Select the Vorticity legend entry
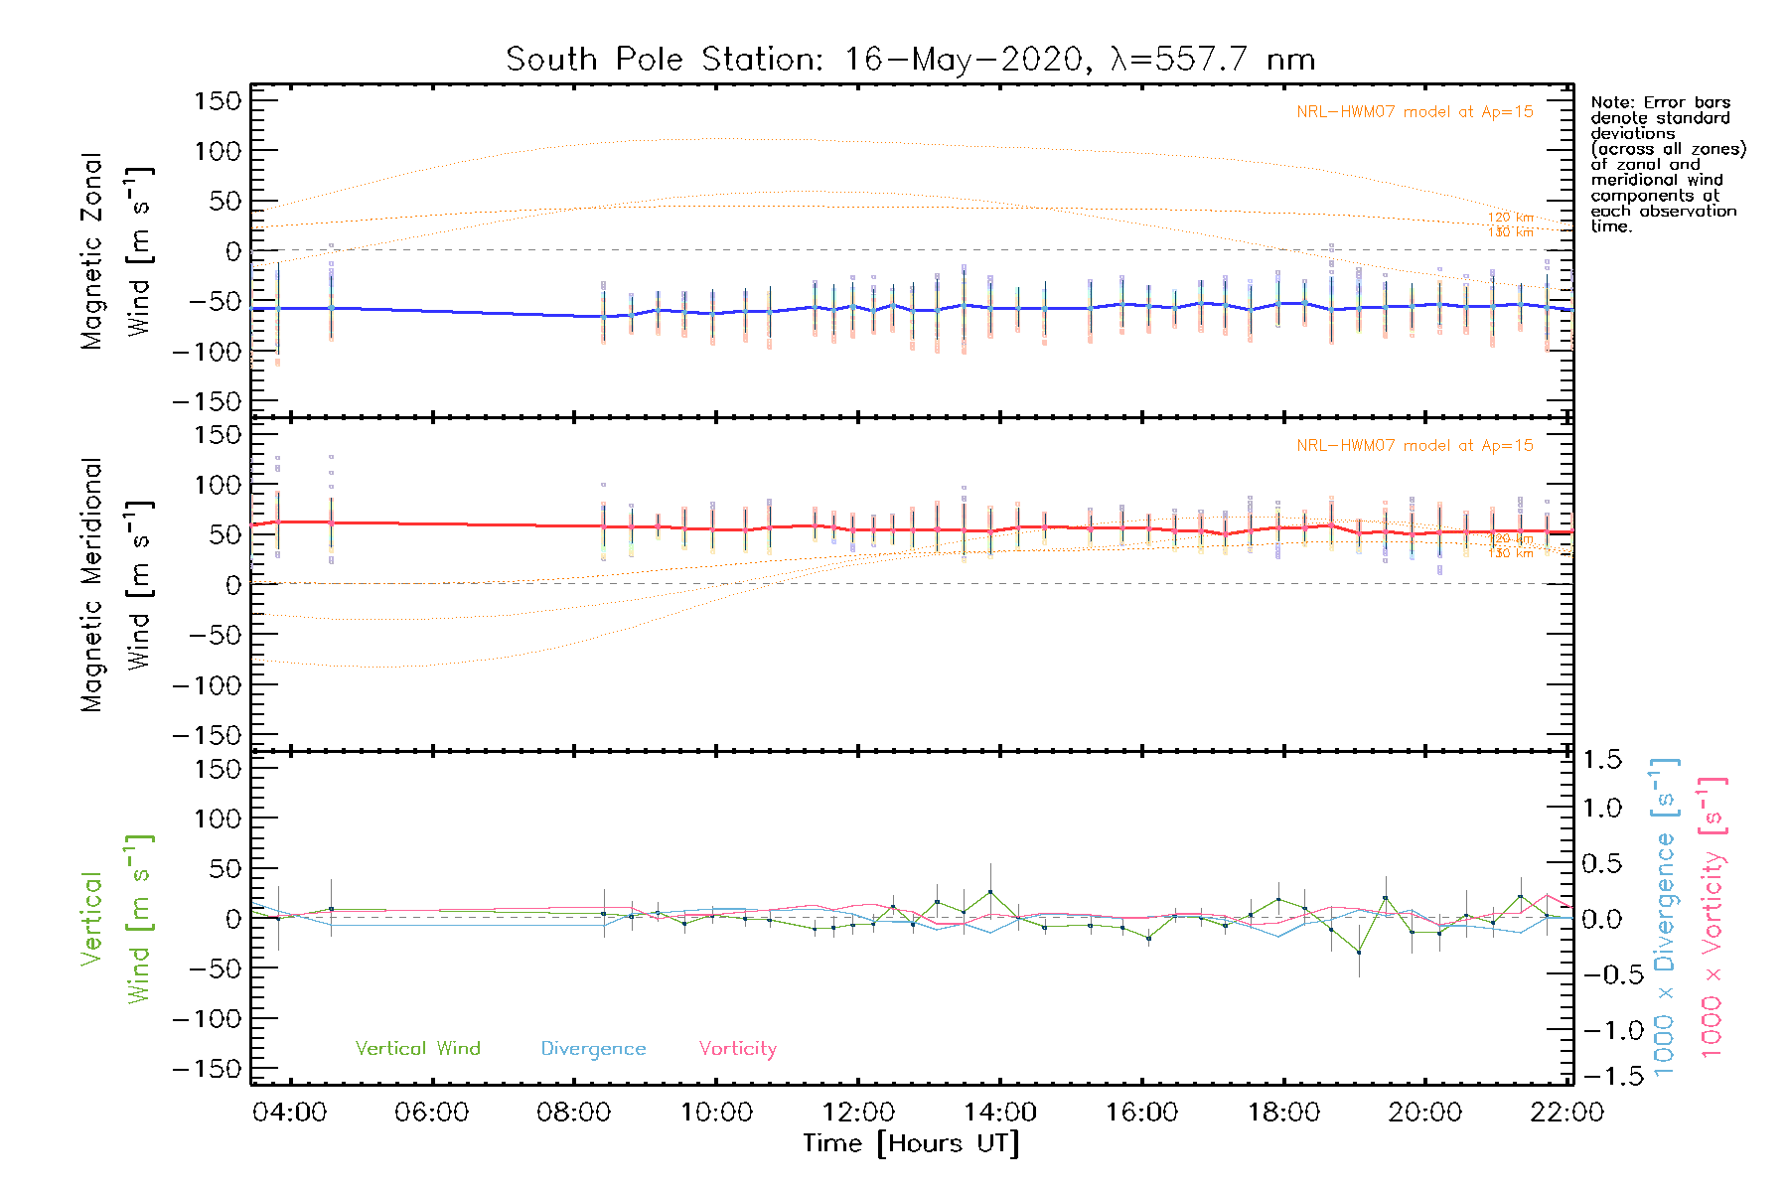This screenshot has width=1788, height=1192. [737, 1048]
